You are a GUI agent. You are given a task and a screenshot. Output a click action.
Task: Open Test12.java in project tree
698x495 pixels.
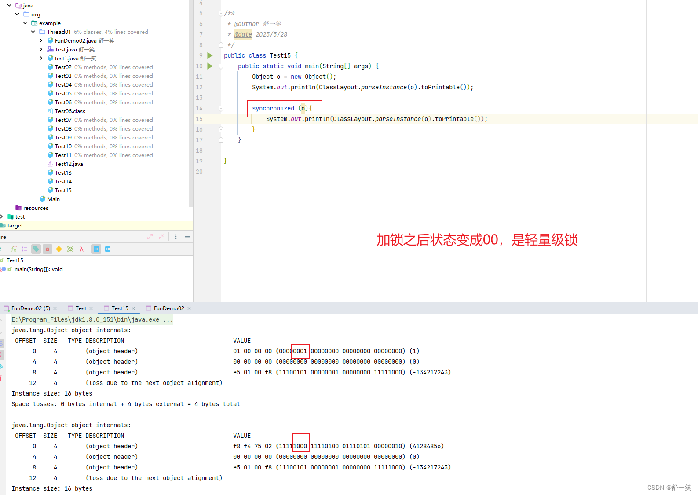coord(69,164)
